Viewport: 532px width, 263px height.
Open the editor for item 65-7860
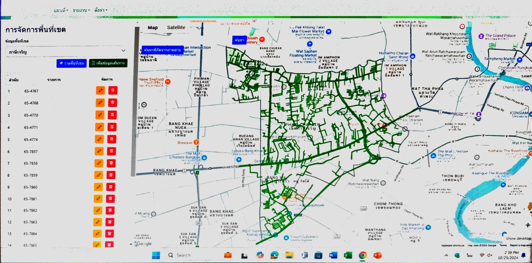99,187
